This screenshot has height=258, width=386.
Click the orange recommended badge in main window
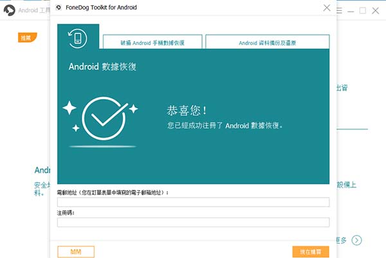[27, 38]
